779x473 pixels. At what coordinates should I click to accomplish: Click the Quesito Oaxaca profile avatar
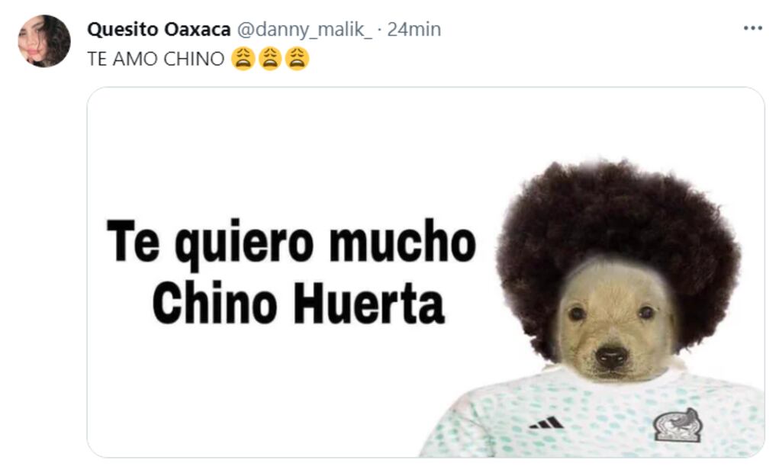[44, 40]
